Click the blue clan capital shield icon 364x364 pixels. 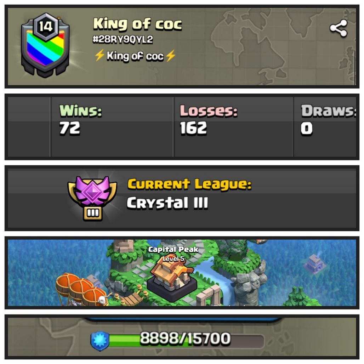100,341
